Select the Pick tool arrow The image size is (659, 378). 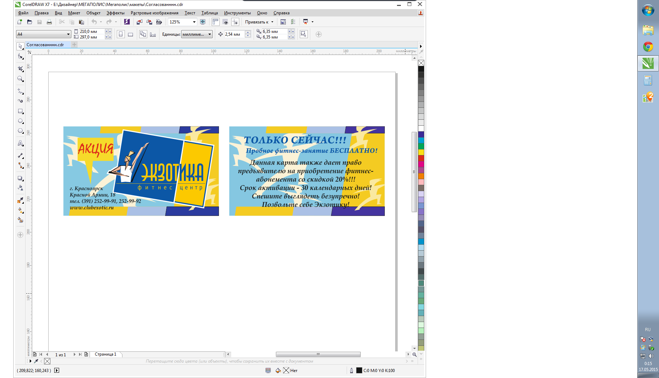coord(20,46)
